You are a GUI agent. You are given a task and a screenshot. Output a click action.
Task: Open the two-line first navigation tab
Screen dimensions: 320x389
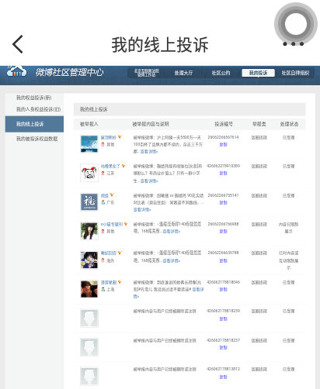147,73
